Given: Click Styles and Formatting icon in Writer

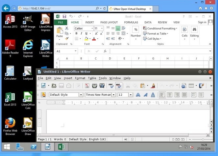Looking at the screenshot, I should pyautogui.click(x=43, y=95).
